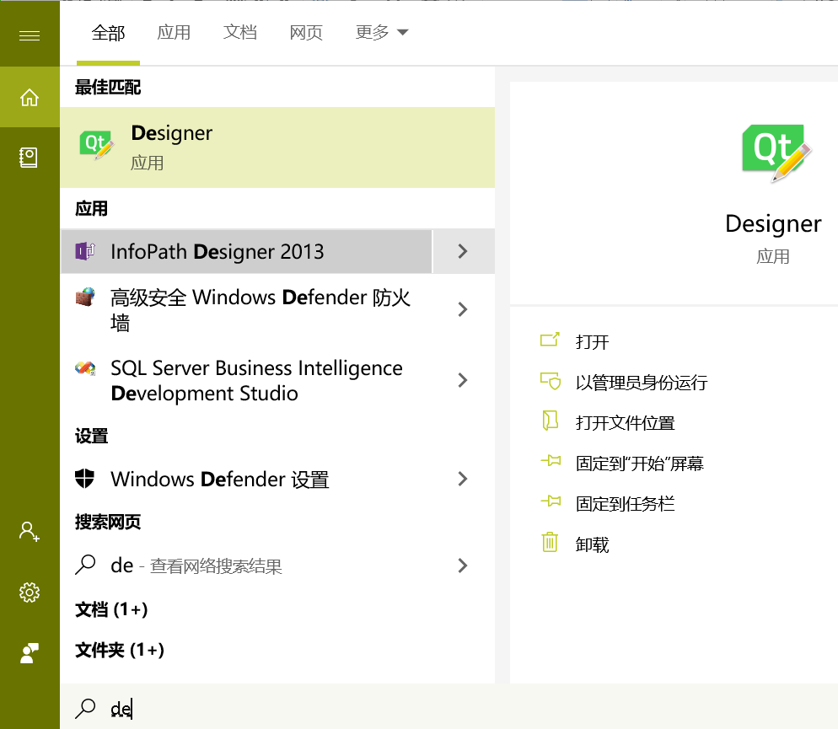The image size is (838, 729).
Task: Expand the 文件夹 (1+) section
Action: click(x=120, y=650)
